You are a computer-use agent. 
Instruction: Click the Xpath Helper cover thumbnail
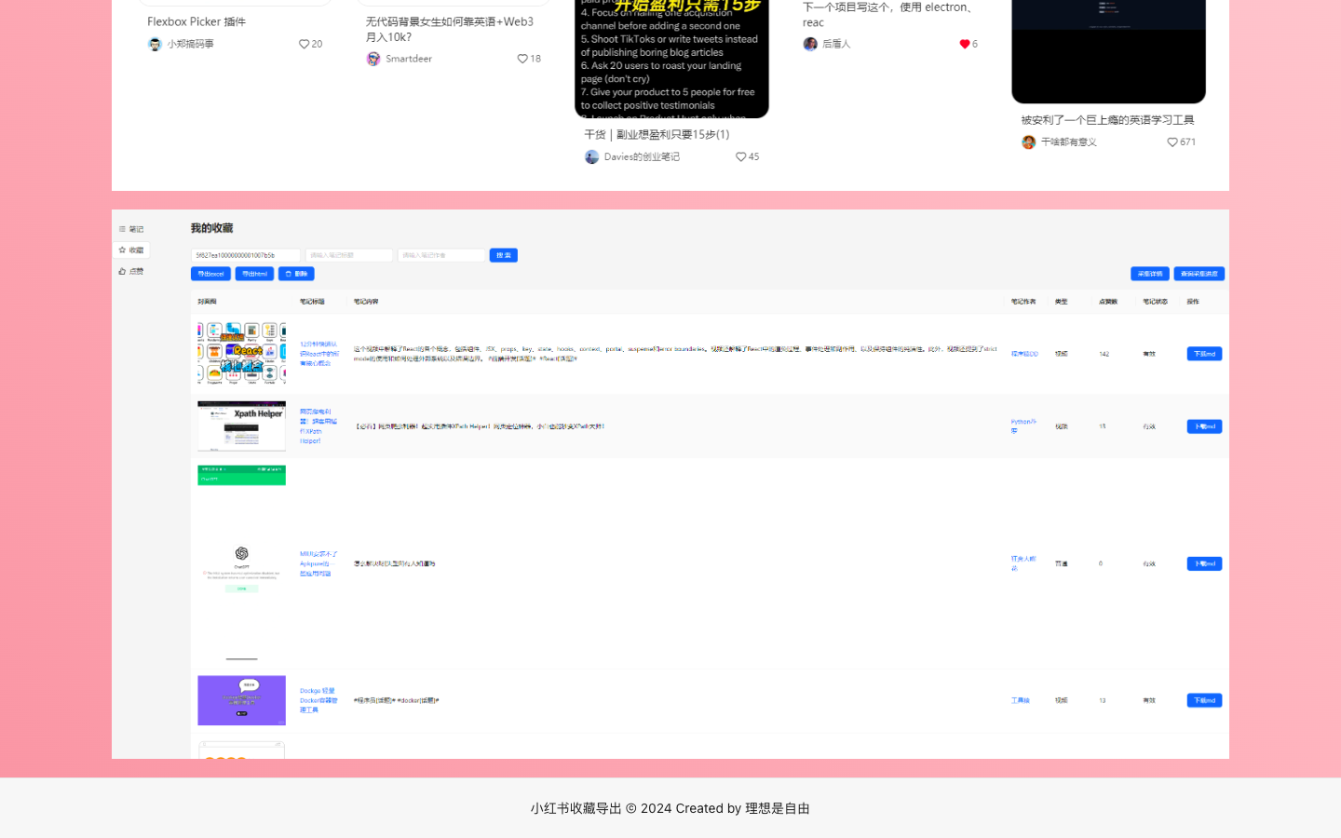tap(241, 426)
